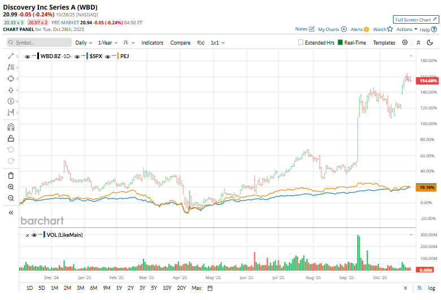Select the arrow marker tool

(11, 90)
